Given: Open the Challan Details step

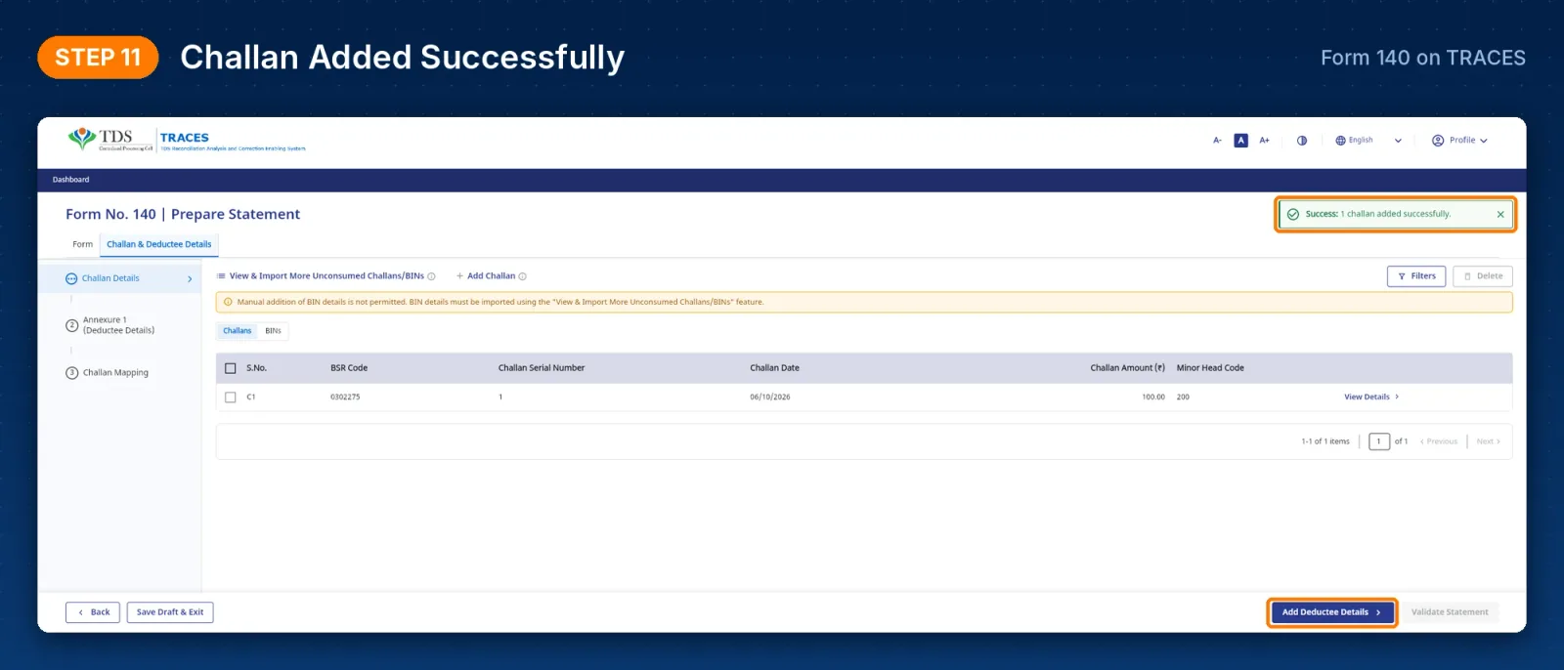Looking at the screenshot, I should coord(110,278).
